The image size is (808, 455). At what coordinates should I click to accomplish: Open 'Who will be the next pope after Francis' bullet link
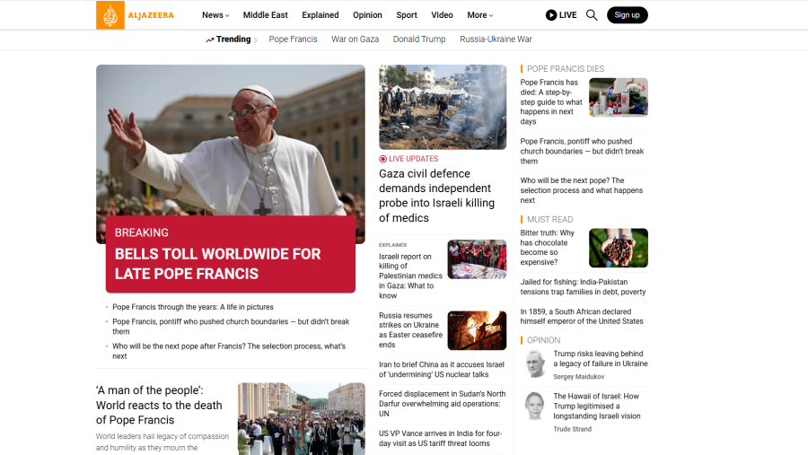click(x=229, y=351)
